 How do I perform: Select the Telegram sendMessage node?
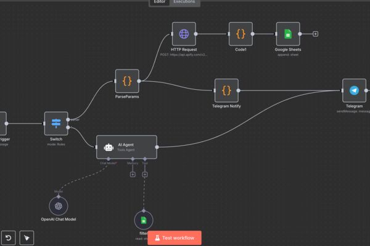tap(354, 90)
